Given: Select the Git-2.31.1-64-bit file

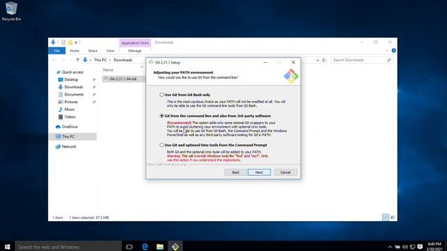Looking at the screenshot, I should (123, 79).
